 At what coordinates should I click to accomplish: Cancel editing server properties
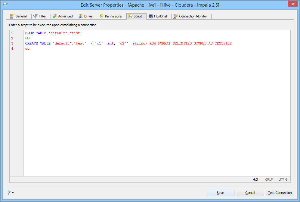click(250, 193)
